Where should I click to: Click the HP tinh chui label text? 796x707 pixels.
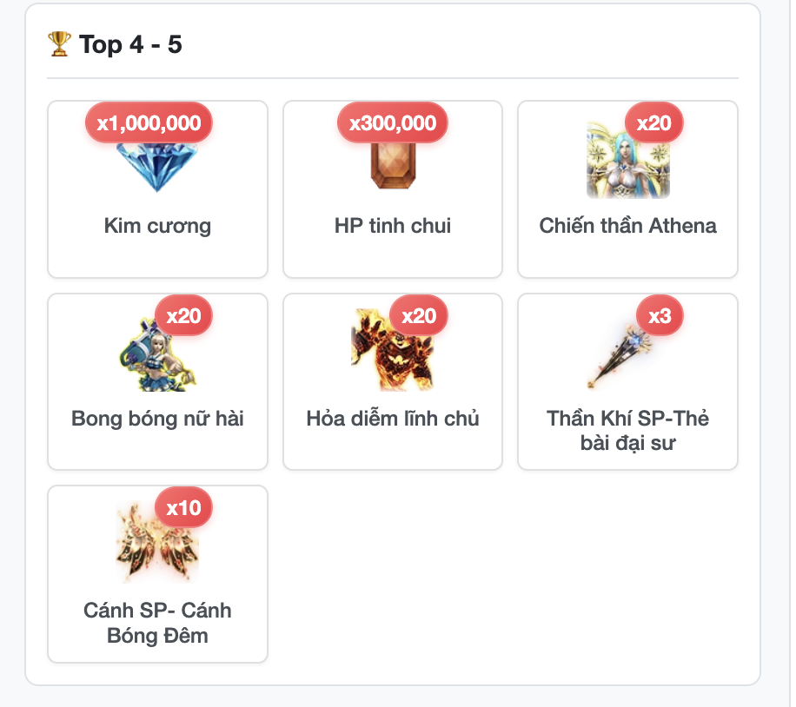click(x=393, y=226)
